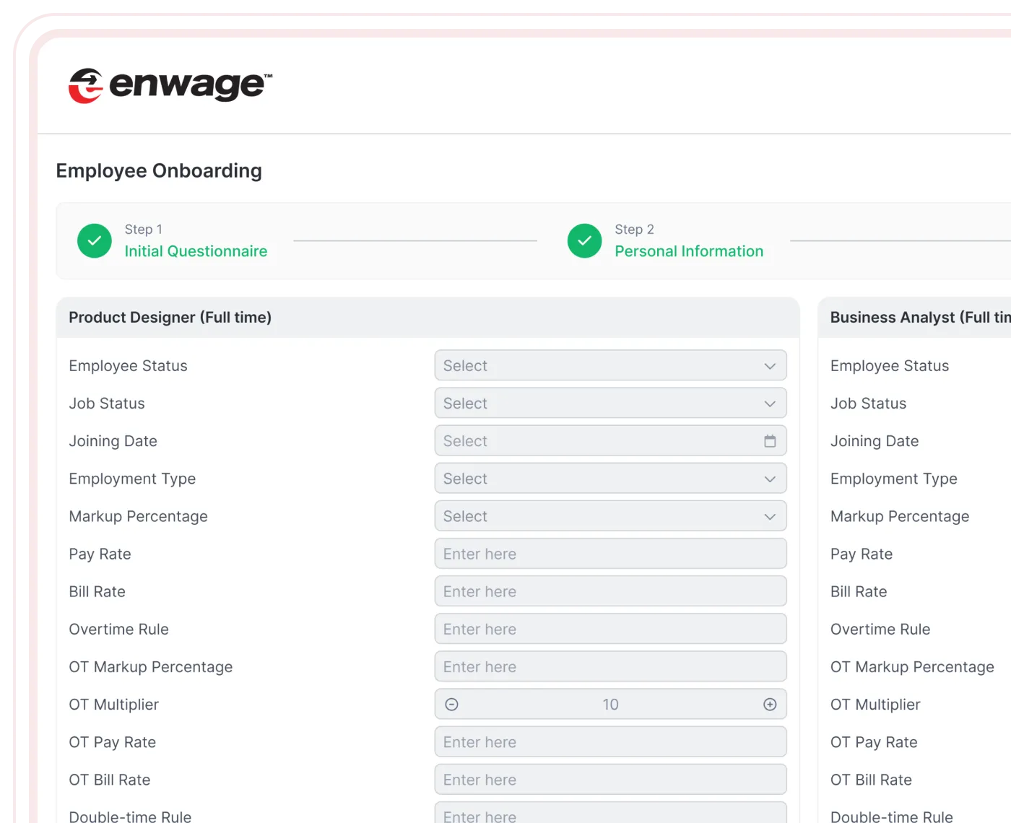Open the Joining Date calendar icon

pos(771,440)
